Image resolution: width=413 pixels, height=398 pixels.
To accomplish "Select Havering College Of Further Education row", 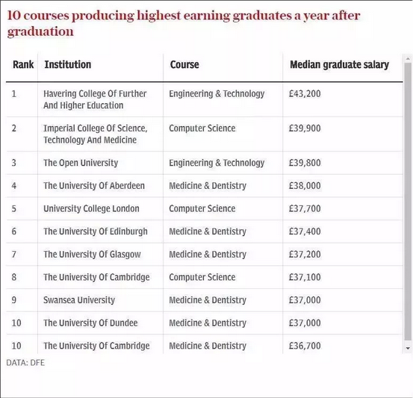I will (205, 99).
